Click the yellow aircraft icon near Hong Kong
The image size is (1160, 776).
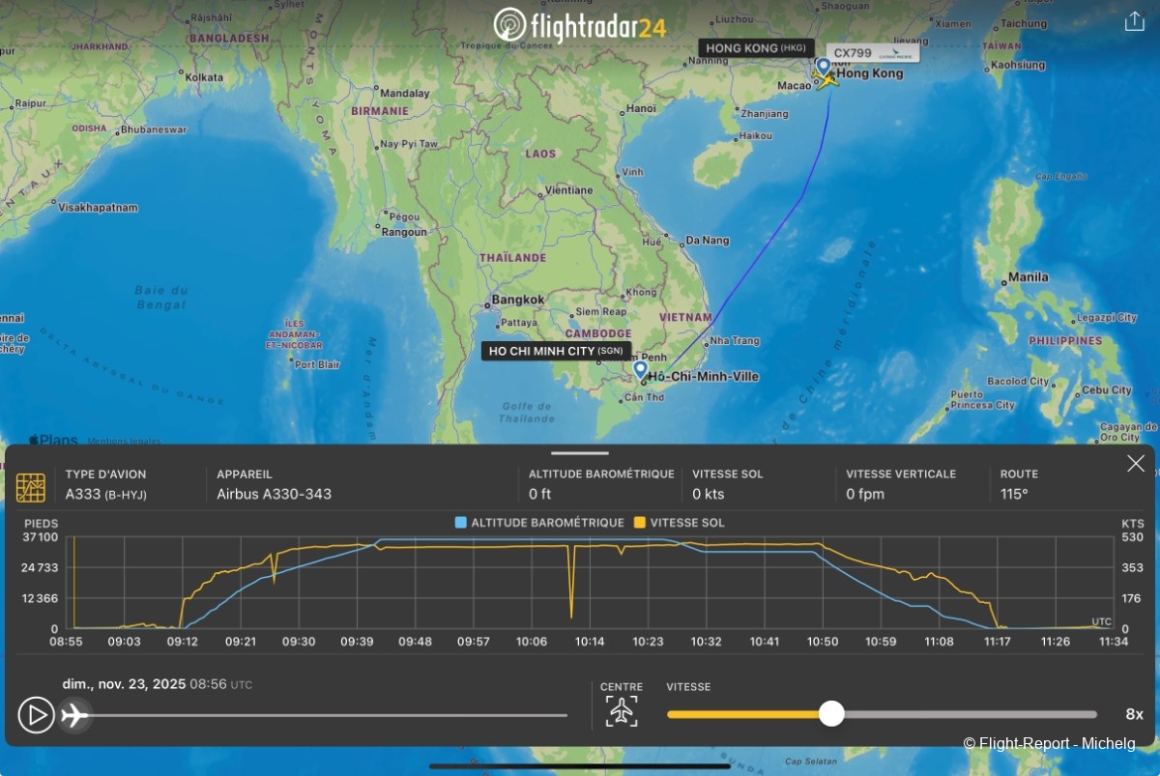[x=827, y=81]
